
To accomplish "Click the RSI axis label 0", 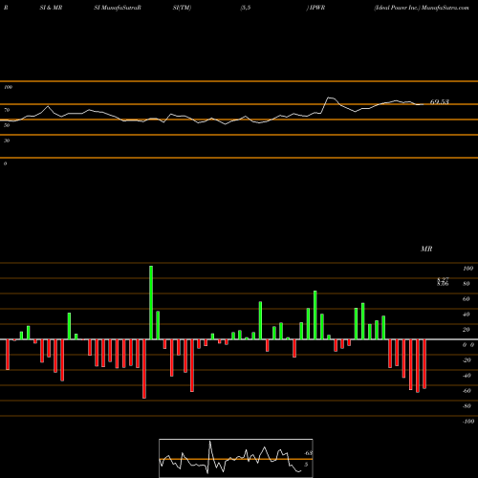I will [6, 163].
